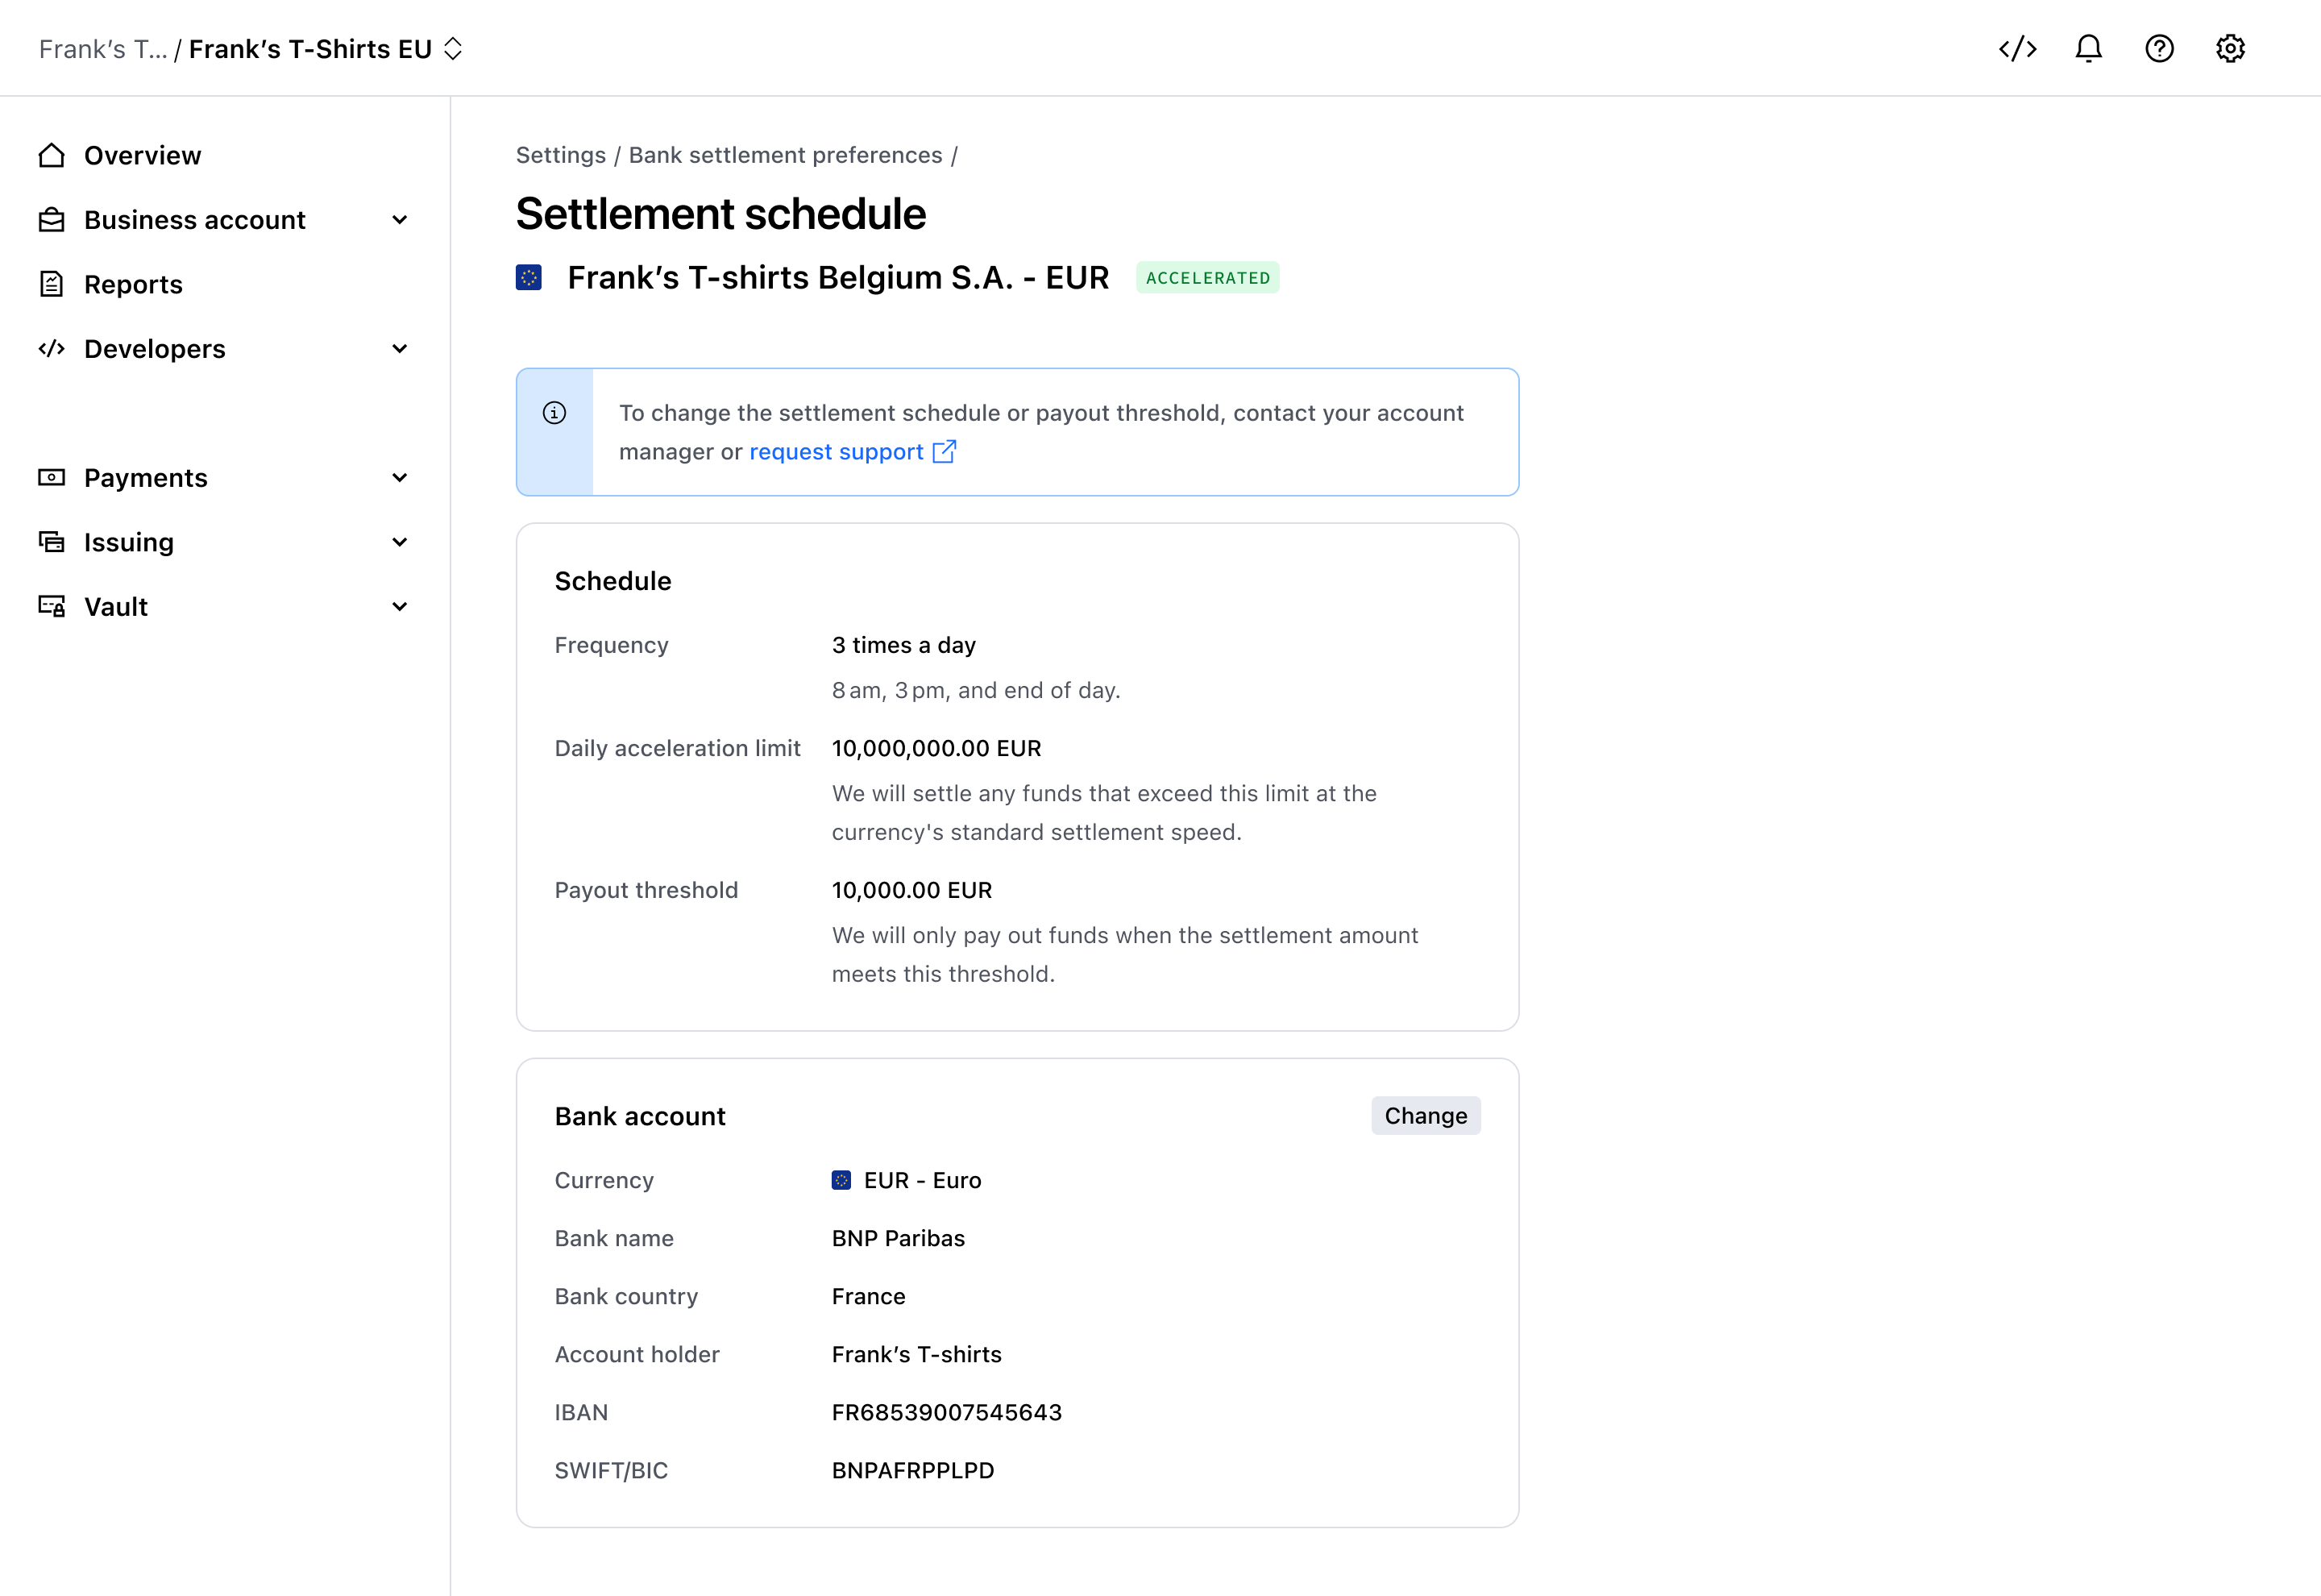The width and height of the screenshot is (2321, 1596).
Task: Click the 10,000,000.00 EUR daily limit value
Action: (x=936, y=749)
